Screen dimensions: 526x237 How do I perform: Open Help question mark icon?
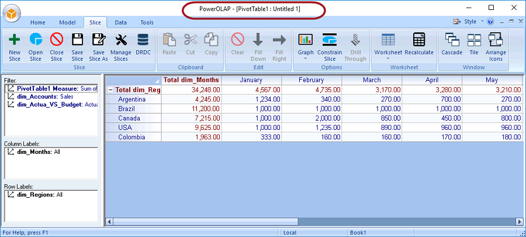click(x=490, y=22)
